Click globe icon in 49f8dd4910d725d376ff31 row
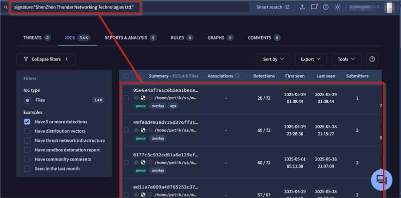401x198 pixels. 143,130
